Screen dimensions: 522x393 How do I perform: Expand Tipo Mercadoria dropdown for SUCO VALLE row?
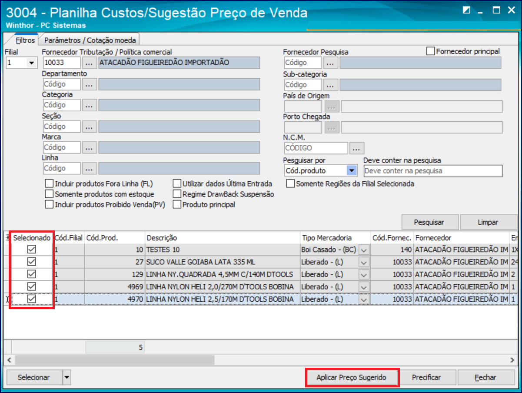[364, 262]
